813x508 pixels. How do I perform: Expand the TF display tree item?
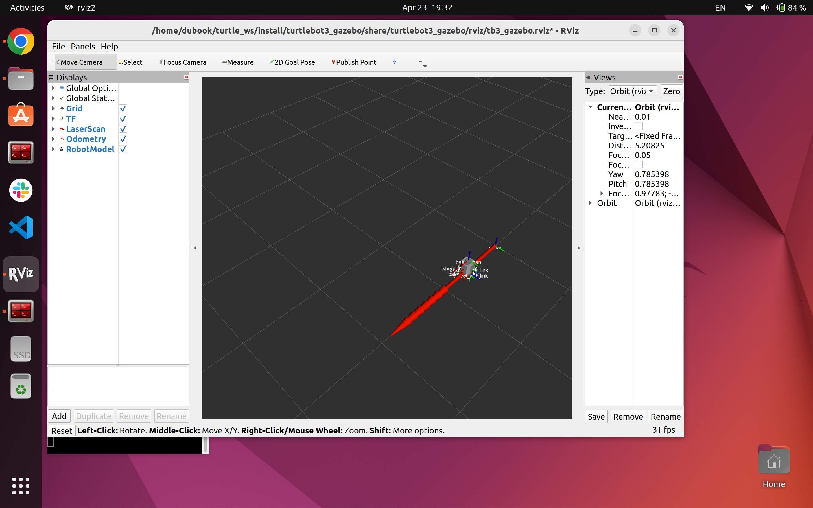click(53, 119)
